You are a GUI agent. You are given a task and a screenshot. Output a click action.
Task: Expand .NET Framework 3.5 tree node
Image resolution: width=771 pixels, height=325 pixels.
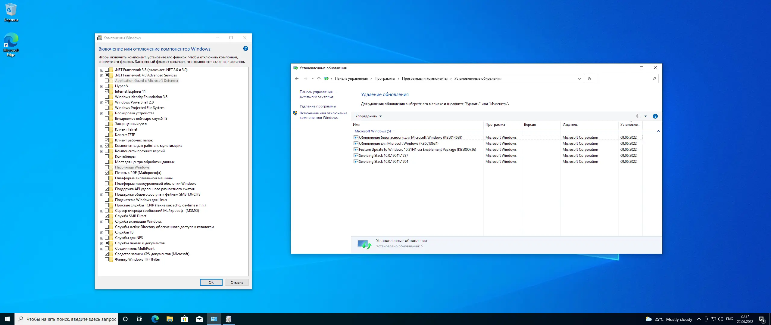(101, 70)
